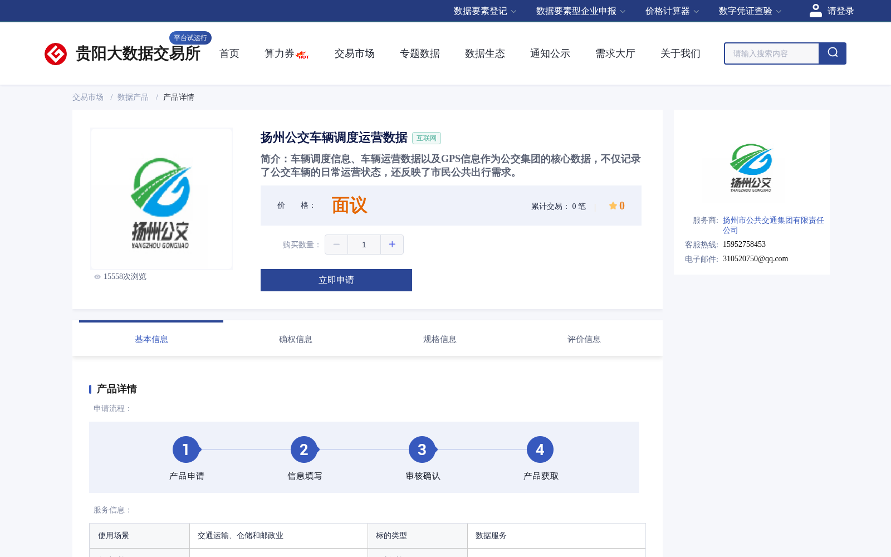Go to 首页 in the navigation
The height and width of the screenshot is (557, 891).
point(229,53)
